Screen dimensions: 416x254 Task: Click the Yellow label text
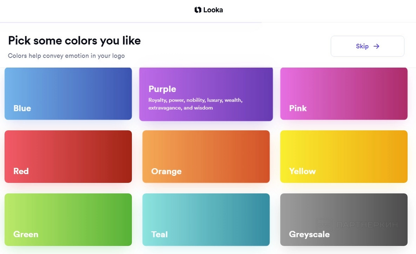pyautogui.click(x=302, y=171)
